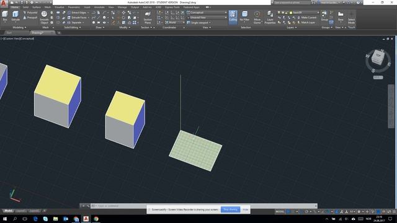The width and height of the screenshot is (397, 223).
Task: Expand the Modify panel
Action: tap(124, 27)
